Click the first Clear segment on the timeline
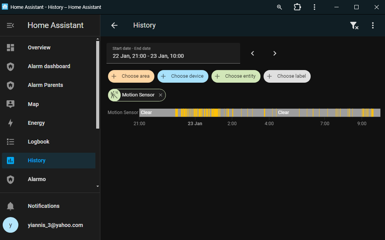Image resolution: width=385 pixels, height=240 pixels. click(157, 113)
